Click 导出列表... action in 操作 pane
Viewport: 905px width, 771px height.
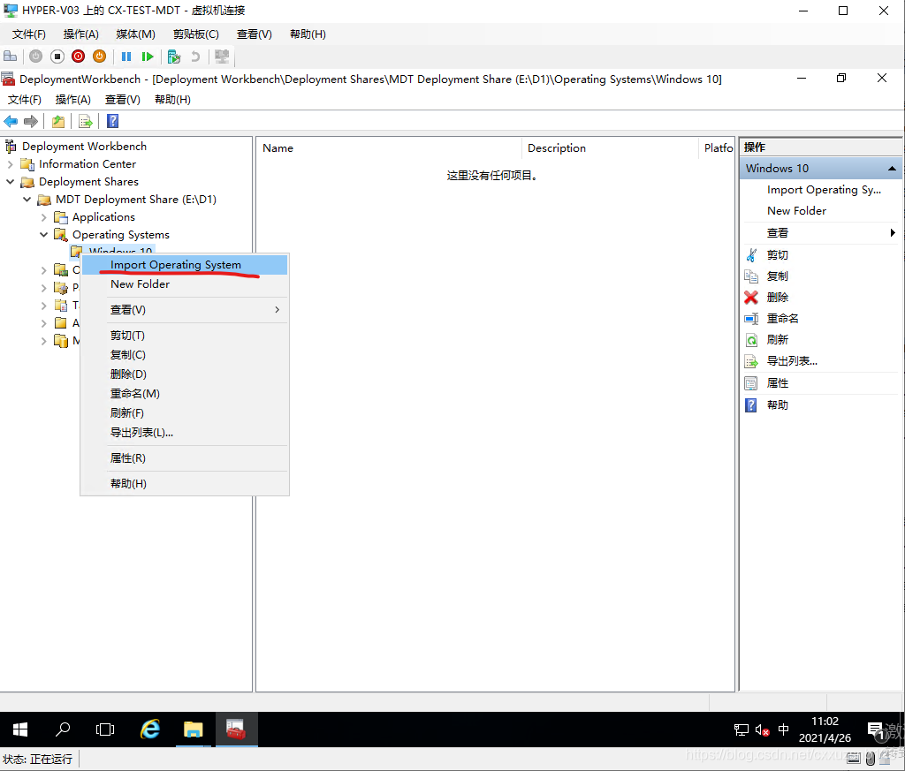coord(791,361)
